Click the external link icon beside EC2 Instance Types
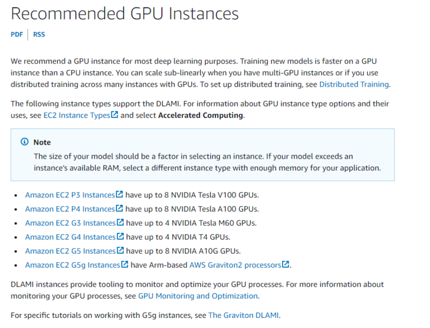This screenshot has height=328, width=430. coord(116,115)
